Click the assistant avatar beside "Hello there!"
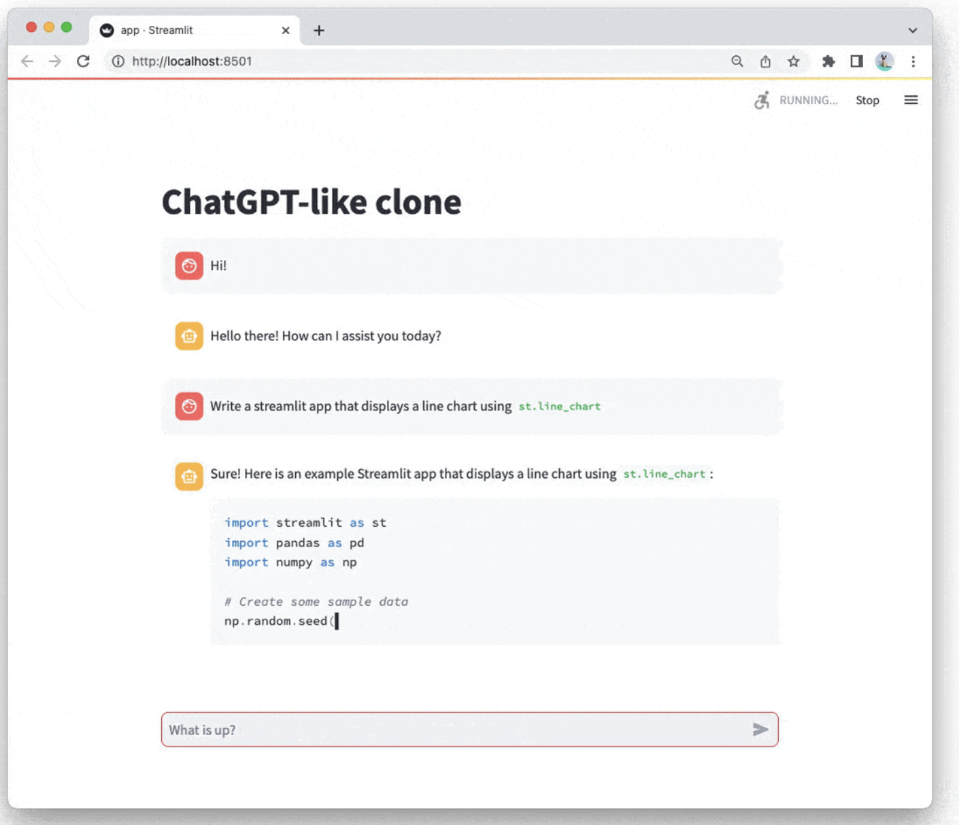This screenshot has height=825, width=959. point(189,336)
